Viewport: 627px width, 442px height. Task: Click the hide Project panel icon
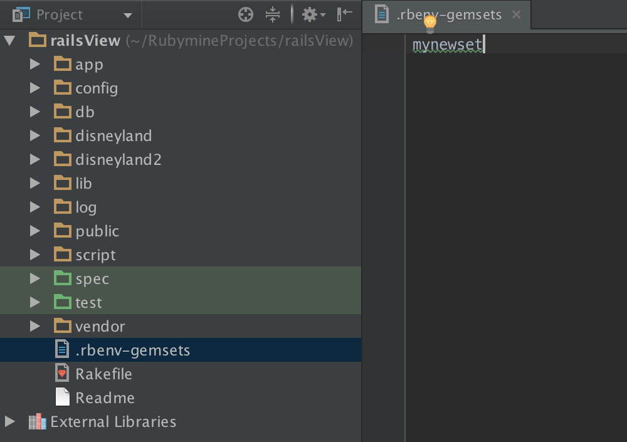pos(344,14)
